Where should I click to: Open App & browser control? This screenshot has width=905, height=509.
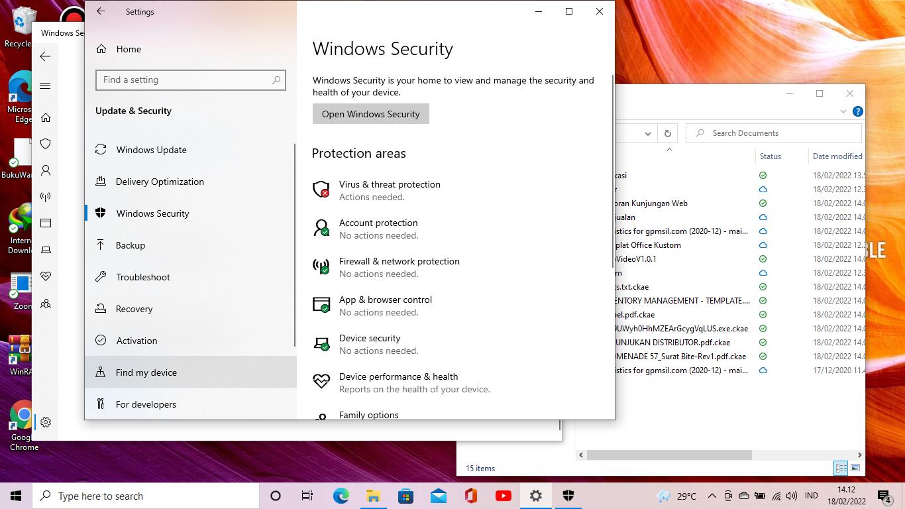coord(385,300)
